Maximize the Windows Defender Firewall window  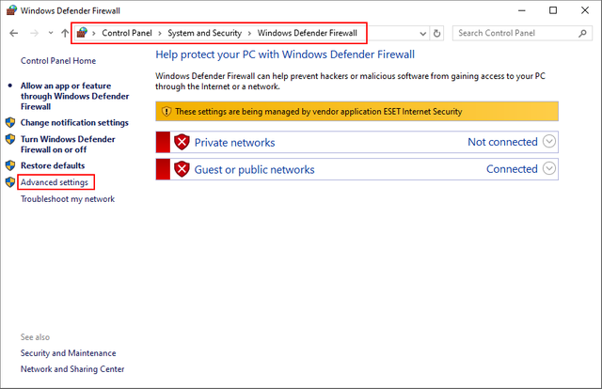pyautogui.click(x=553, y=10)
